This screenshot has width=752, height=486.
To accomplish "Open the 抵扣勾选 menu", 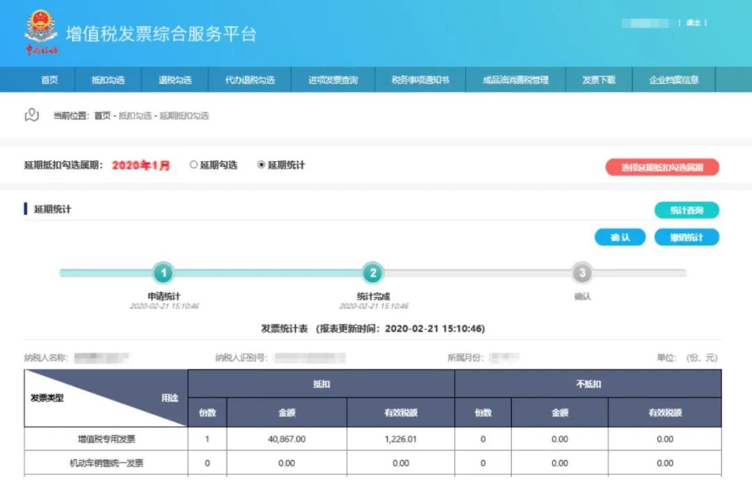I will (109, 79).
